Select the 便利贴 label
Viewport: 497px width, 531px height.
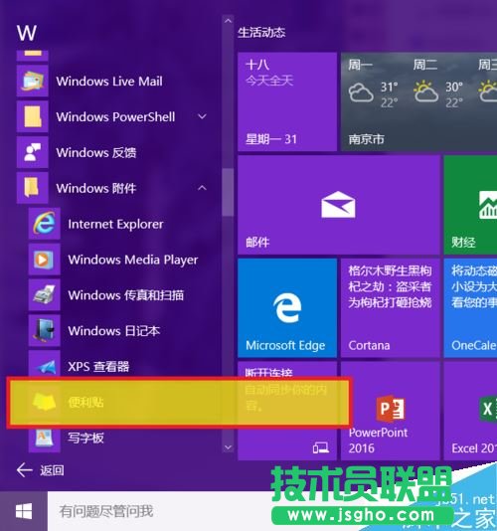[x=86, y=402]
